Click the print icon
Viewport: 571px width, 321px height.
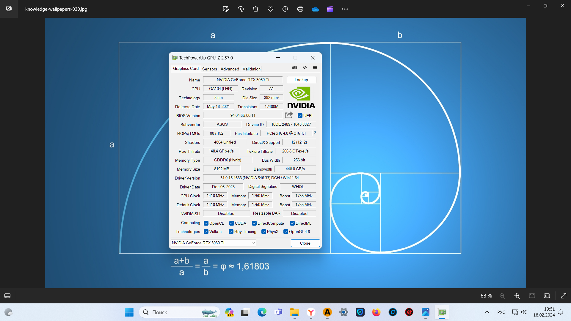[x=300, y=9]
